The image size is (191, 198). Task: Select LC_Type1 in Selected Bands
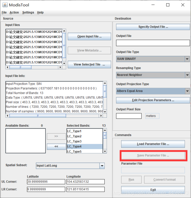[85, 131]
